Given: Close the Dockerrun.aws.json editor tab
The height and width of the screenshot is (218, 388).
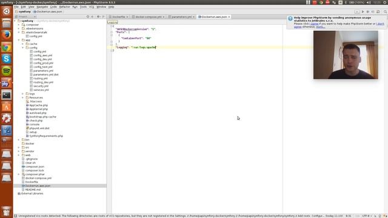Looking at the screenshot, I should [x=229, y=17].
